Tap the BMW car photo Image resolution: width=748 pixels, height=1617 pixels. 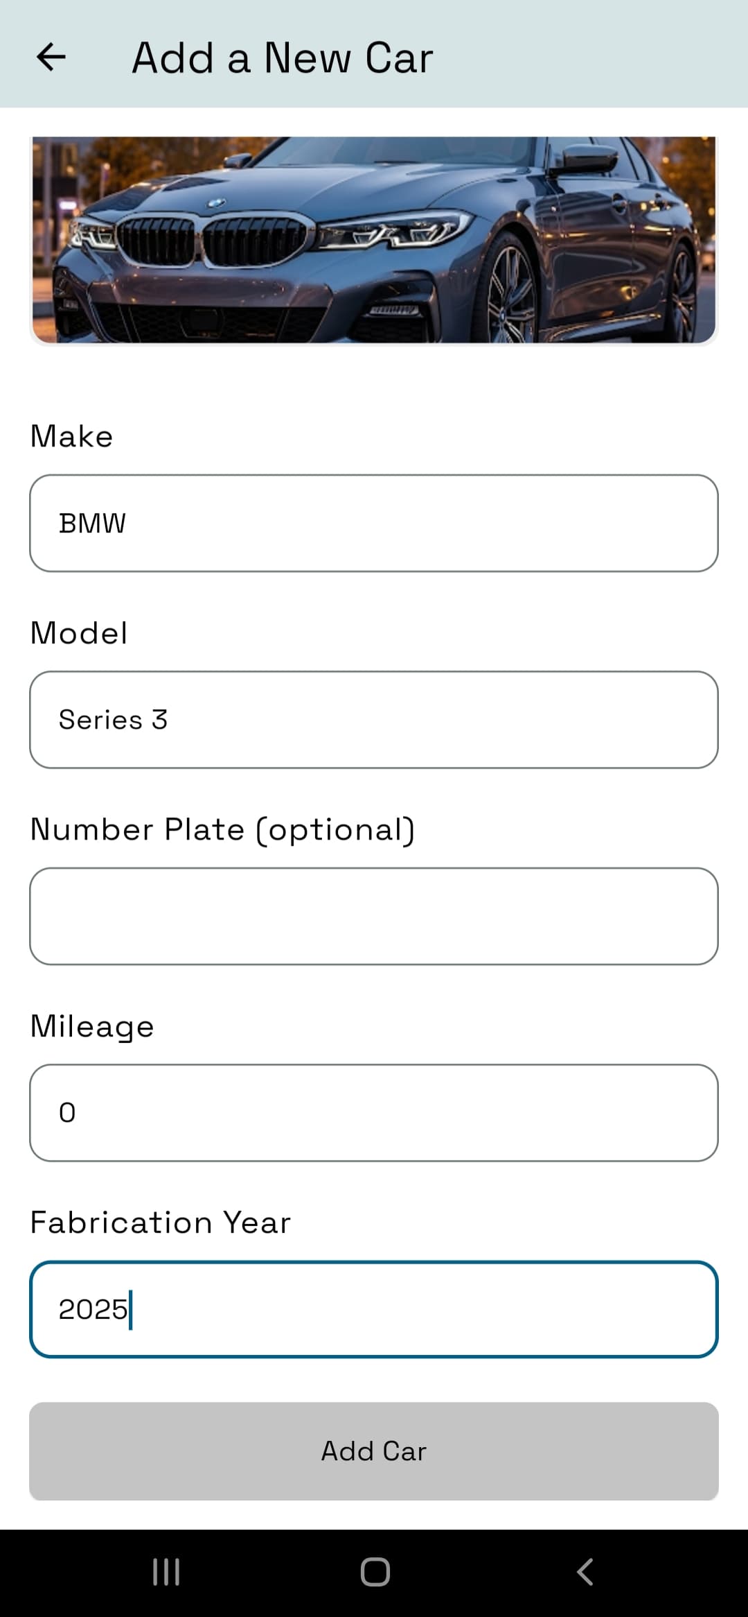374,239
